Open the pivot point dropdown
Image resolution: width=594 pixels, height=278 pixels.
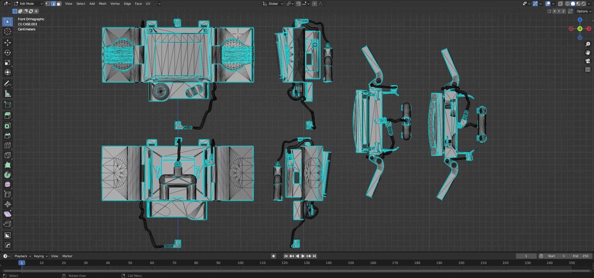pos(290,4)
